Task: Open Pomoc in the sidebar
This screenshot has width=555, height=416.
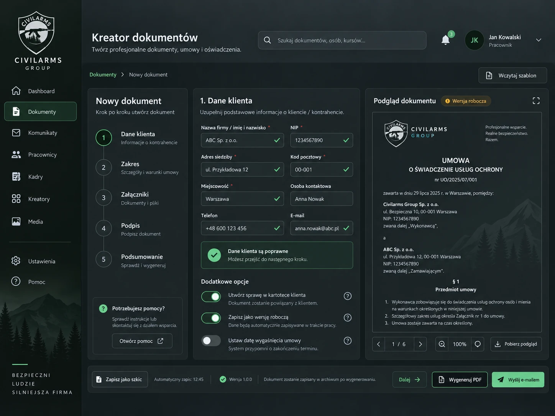Action: (x=40, y=282)
